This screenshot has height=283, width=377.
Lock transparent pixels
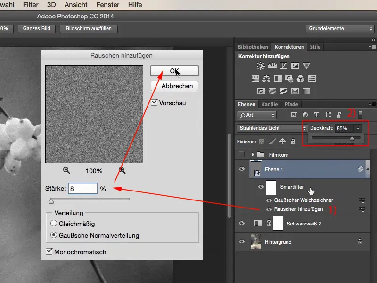coord(262,142)
